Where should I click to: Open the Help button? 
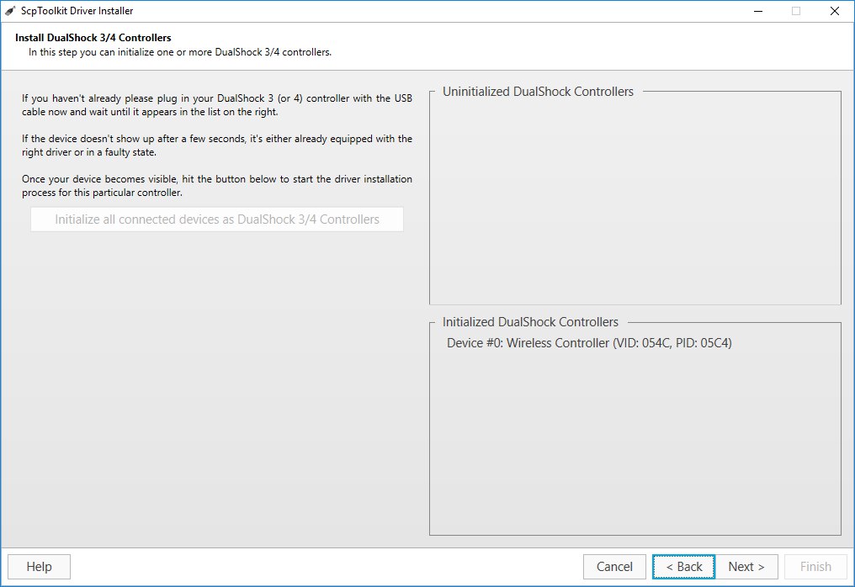coord(39,567)
